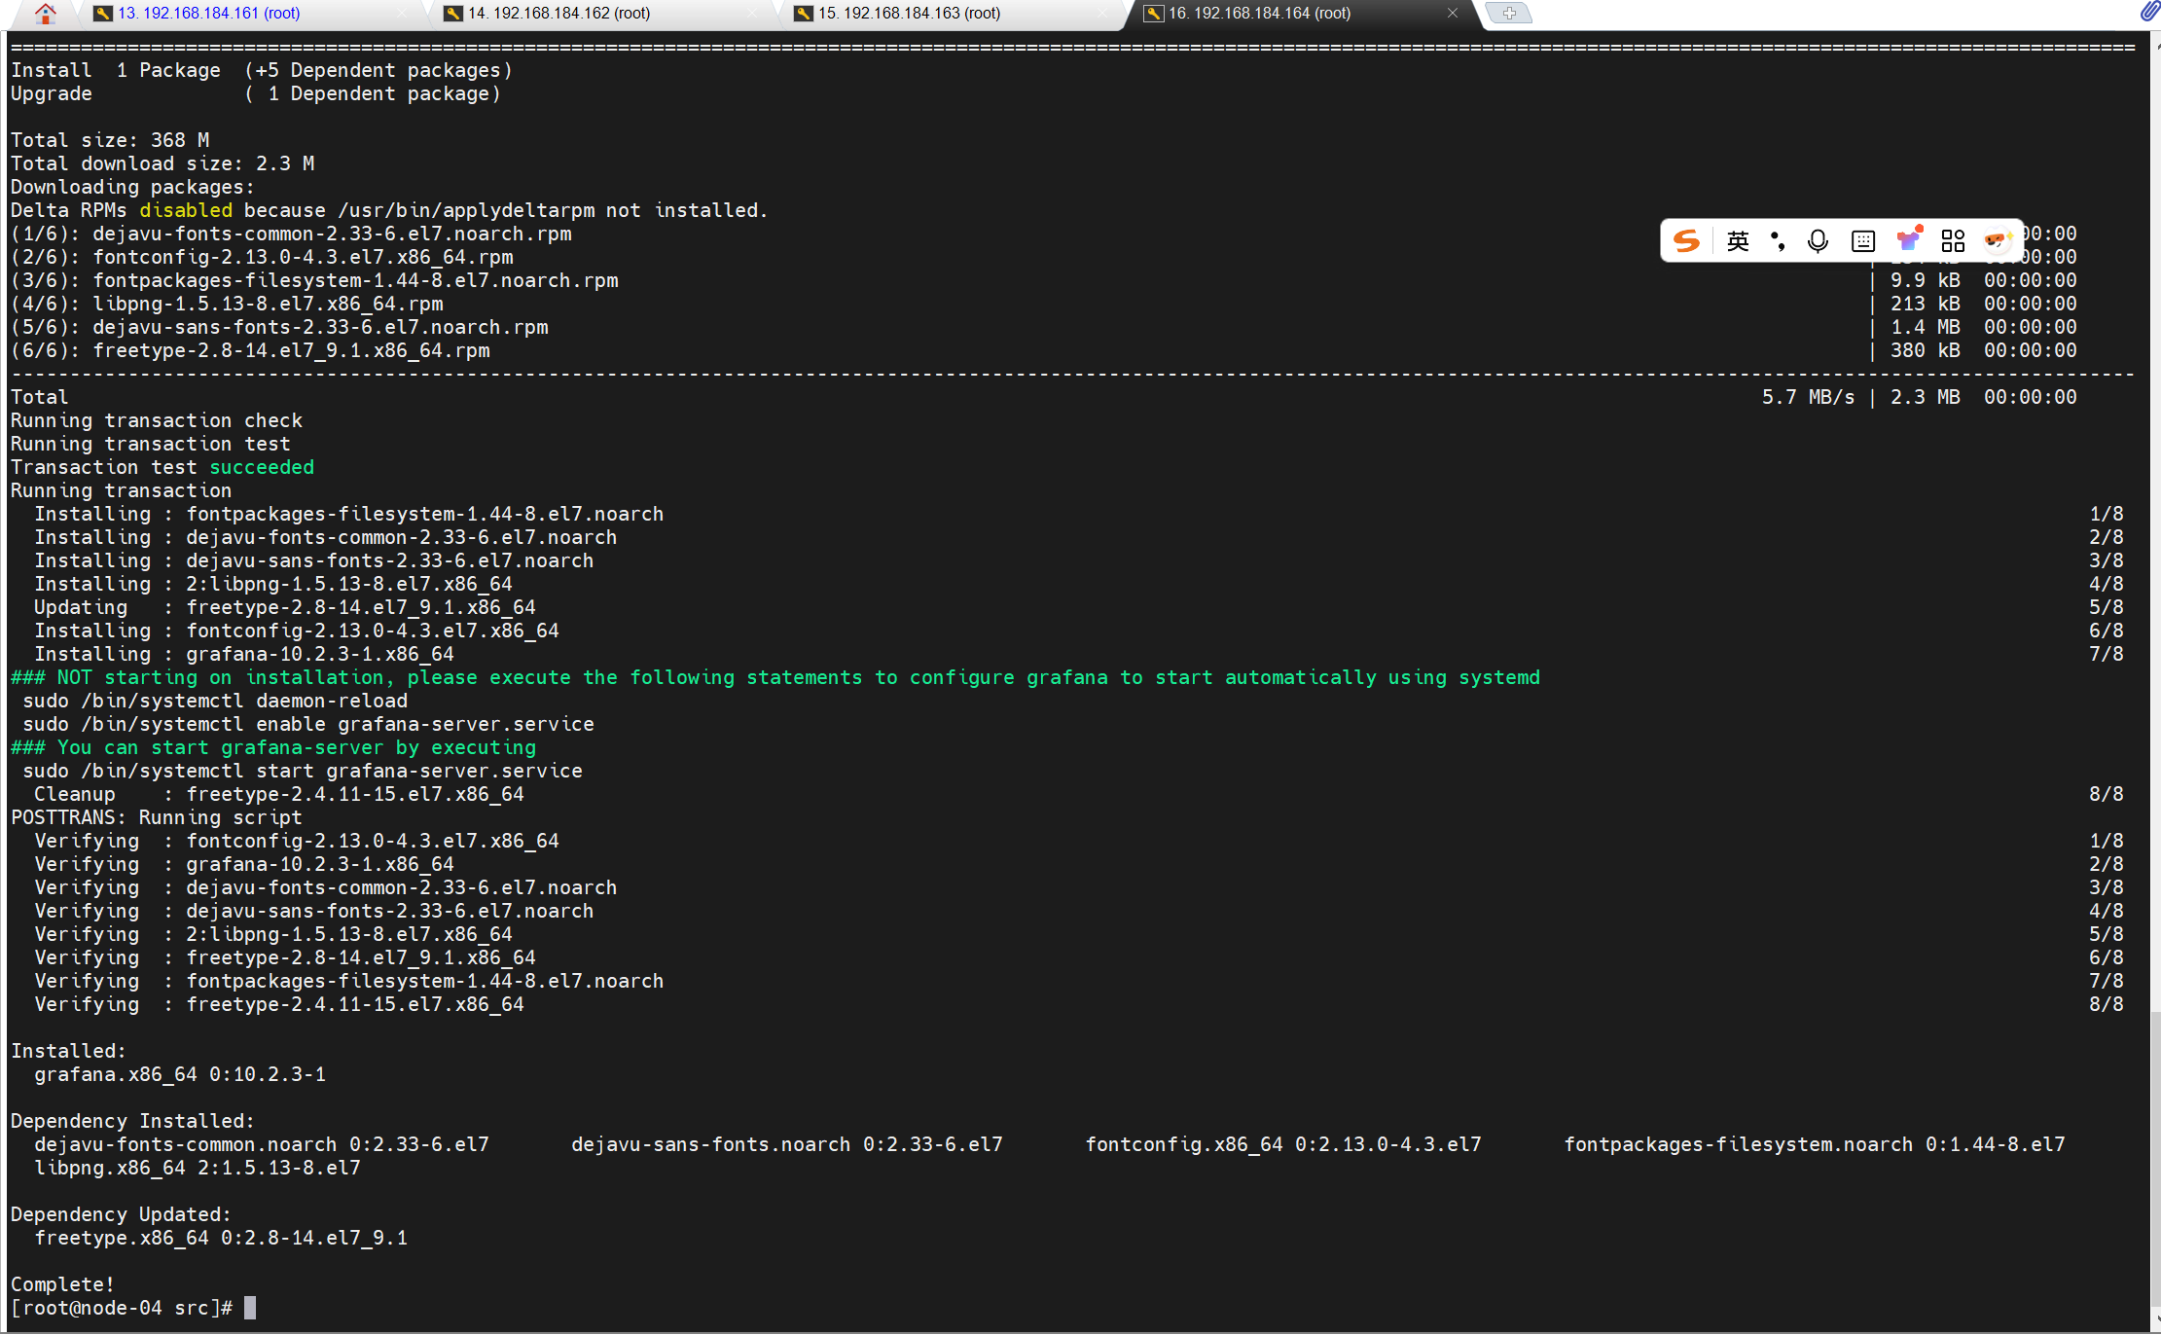Click 'grafana.x86_64 0:10.2.3-1' text
This screenshot has width=2161, height=1335.
pos(180,1074)
